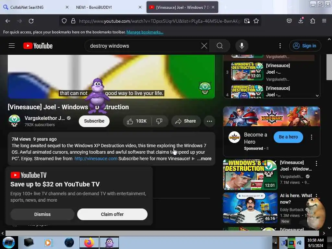Like the video with thumbs up
Image resolution: width=332 pixels, height=249 pixels.
click(x=137, y=121)
